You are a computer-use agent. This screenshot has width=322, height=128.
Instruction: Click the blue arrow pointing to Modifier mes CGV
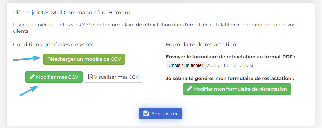29,90
